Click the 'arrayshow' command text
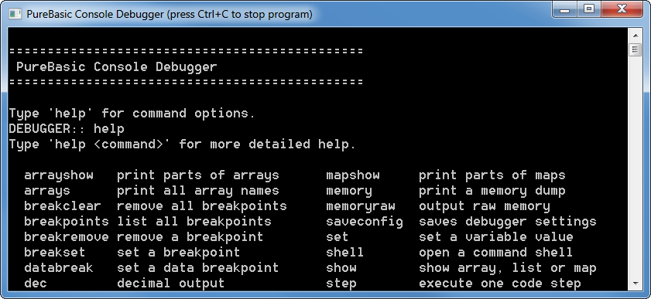This screenshot has height=299, width=651. (x=59, y=175)
